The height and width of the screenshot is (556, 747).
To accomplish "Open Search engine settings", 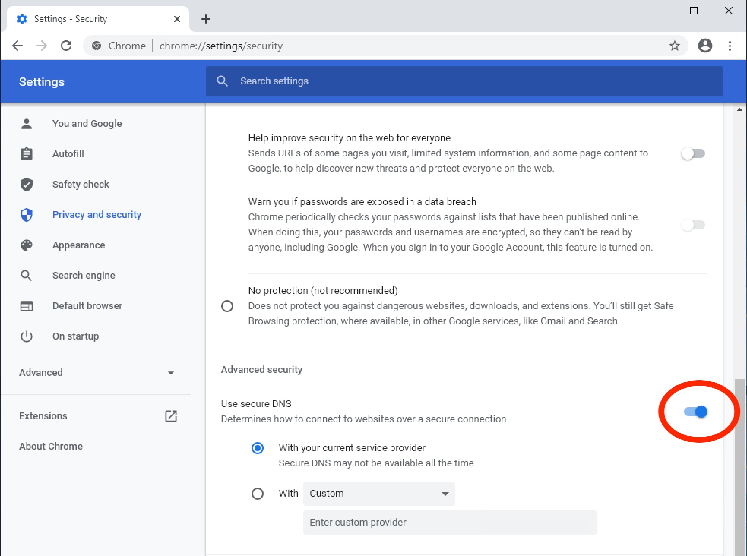I will [84, 275].
